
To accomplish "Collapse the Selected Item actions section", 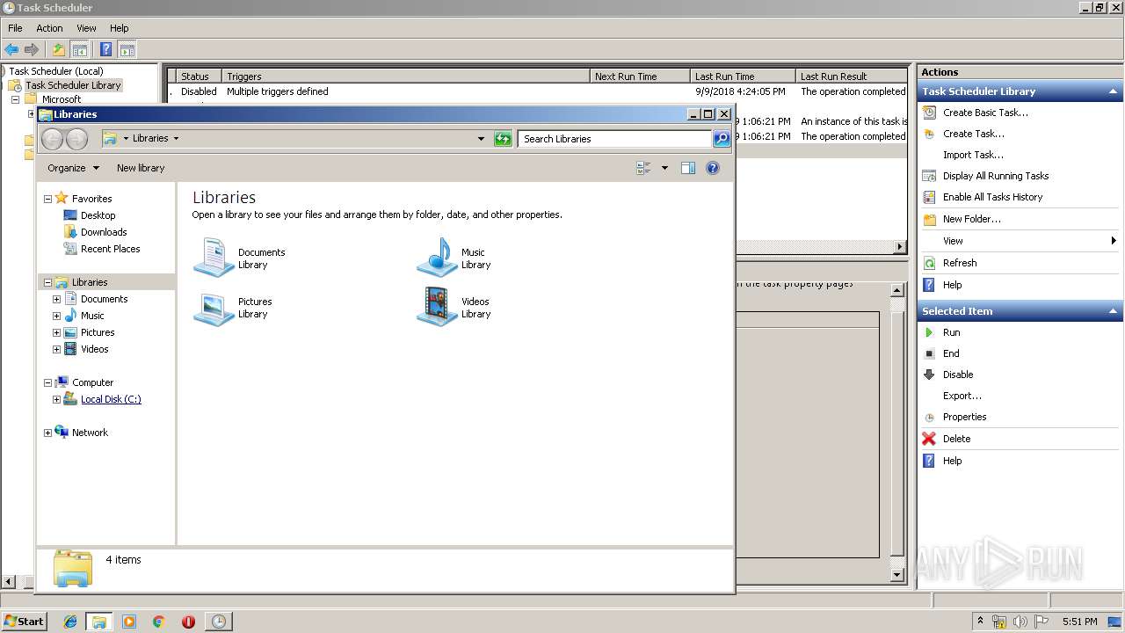I will tap(1113, 311).
